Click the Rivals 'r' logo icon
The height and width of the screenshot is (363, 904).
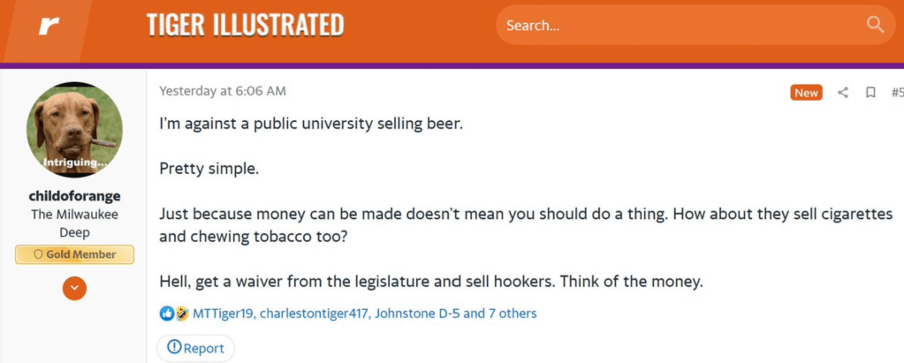pos(48,26)
